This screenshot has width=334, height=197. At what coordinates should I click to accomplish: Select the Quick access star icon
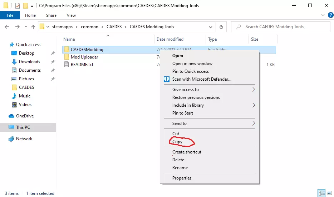pyautogui.click(x=12, y=45)
